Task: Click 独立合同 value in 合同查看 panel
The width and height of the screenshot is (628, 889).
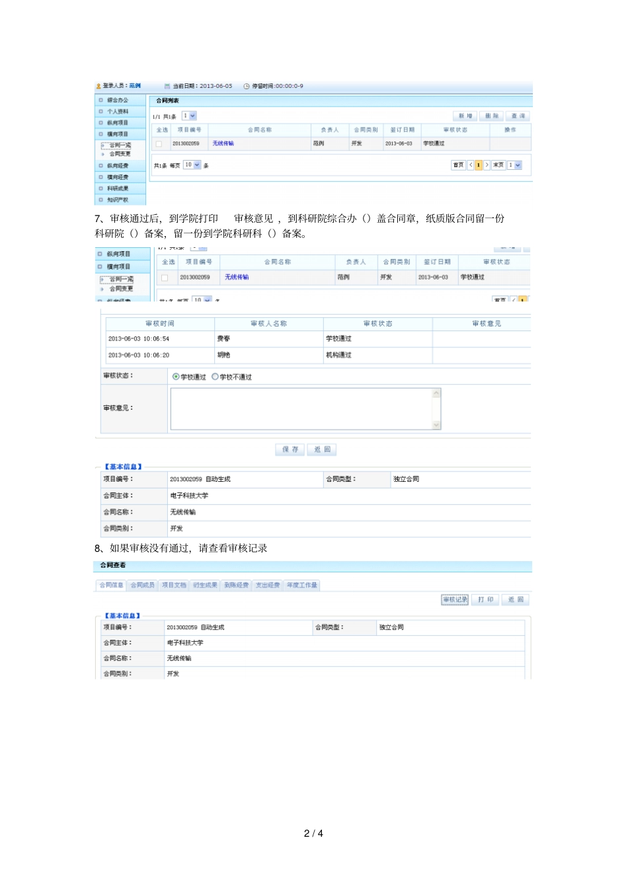Action: (x=391, y=627)
